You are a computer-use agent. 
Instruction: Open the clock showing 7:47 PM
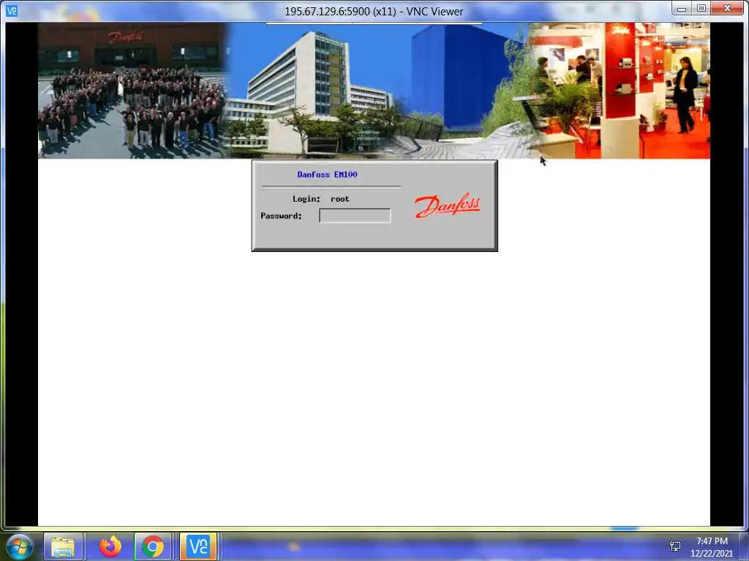(712, 546)
